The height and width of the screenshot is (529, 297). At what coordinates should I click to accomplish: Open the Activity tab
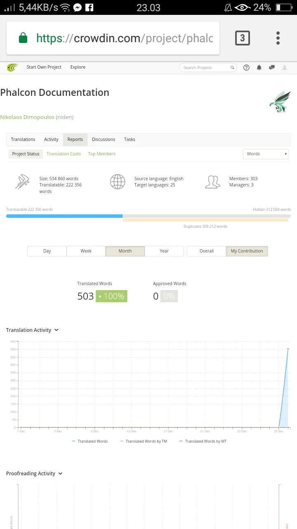click(51, 139)
